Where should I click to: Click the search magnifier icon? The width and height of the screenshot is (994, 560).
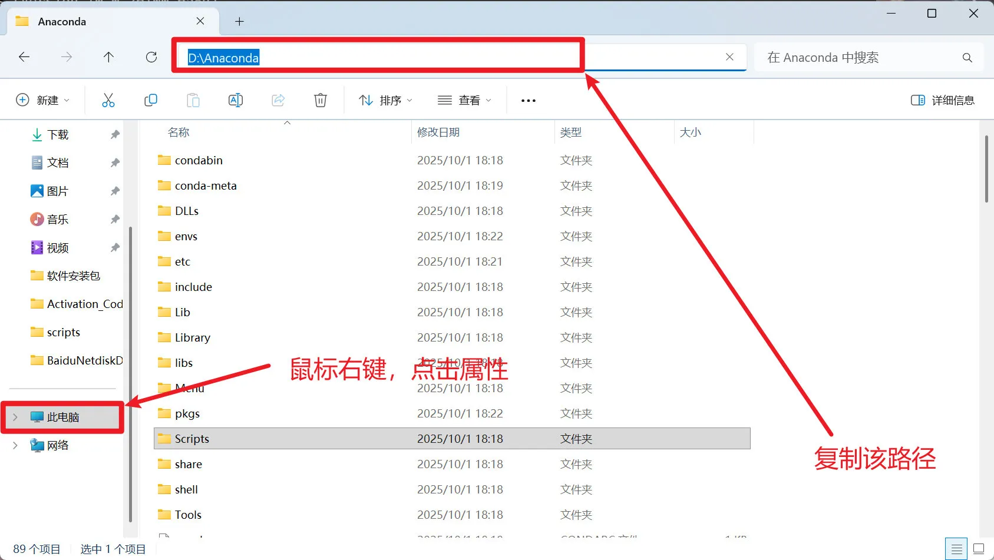click(x=967, y=58)
